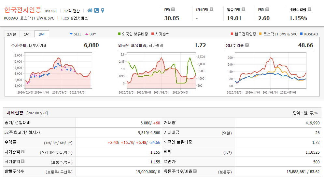The width and height of the screenshot is (324, 178).
Task: Click dividend yield value 1.15%
Action: [x=298, y=18]
